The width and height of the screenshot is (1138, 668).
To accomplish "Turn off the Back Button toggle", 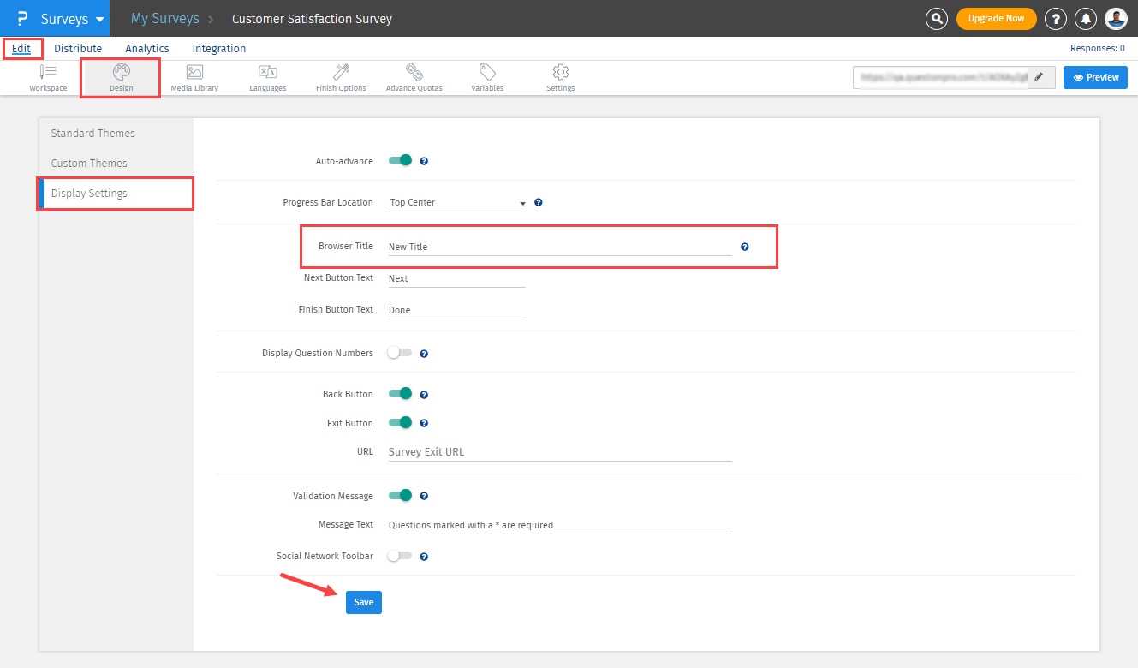I will coord(400,394).
